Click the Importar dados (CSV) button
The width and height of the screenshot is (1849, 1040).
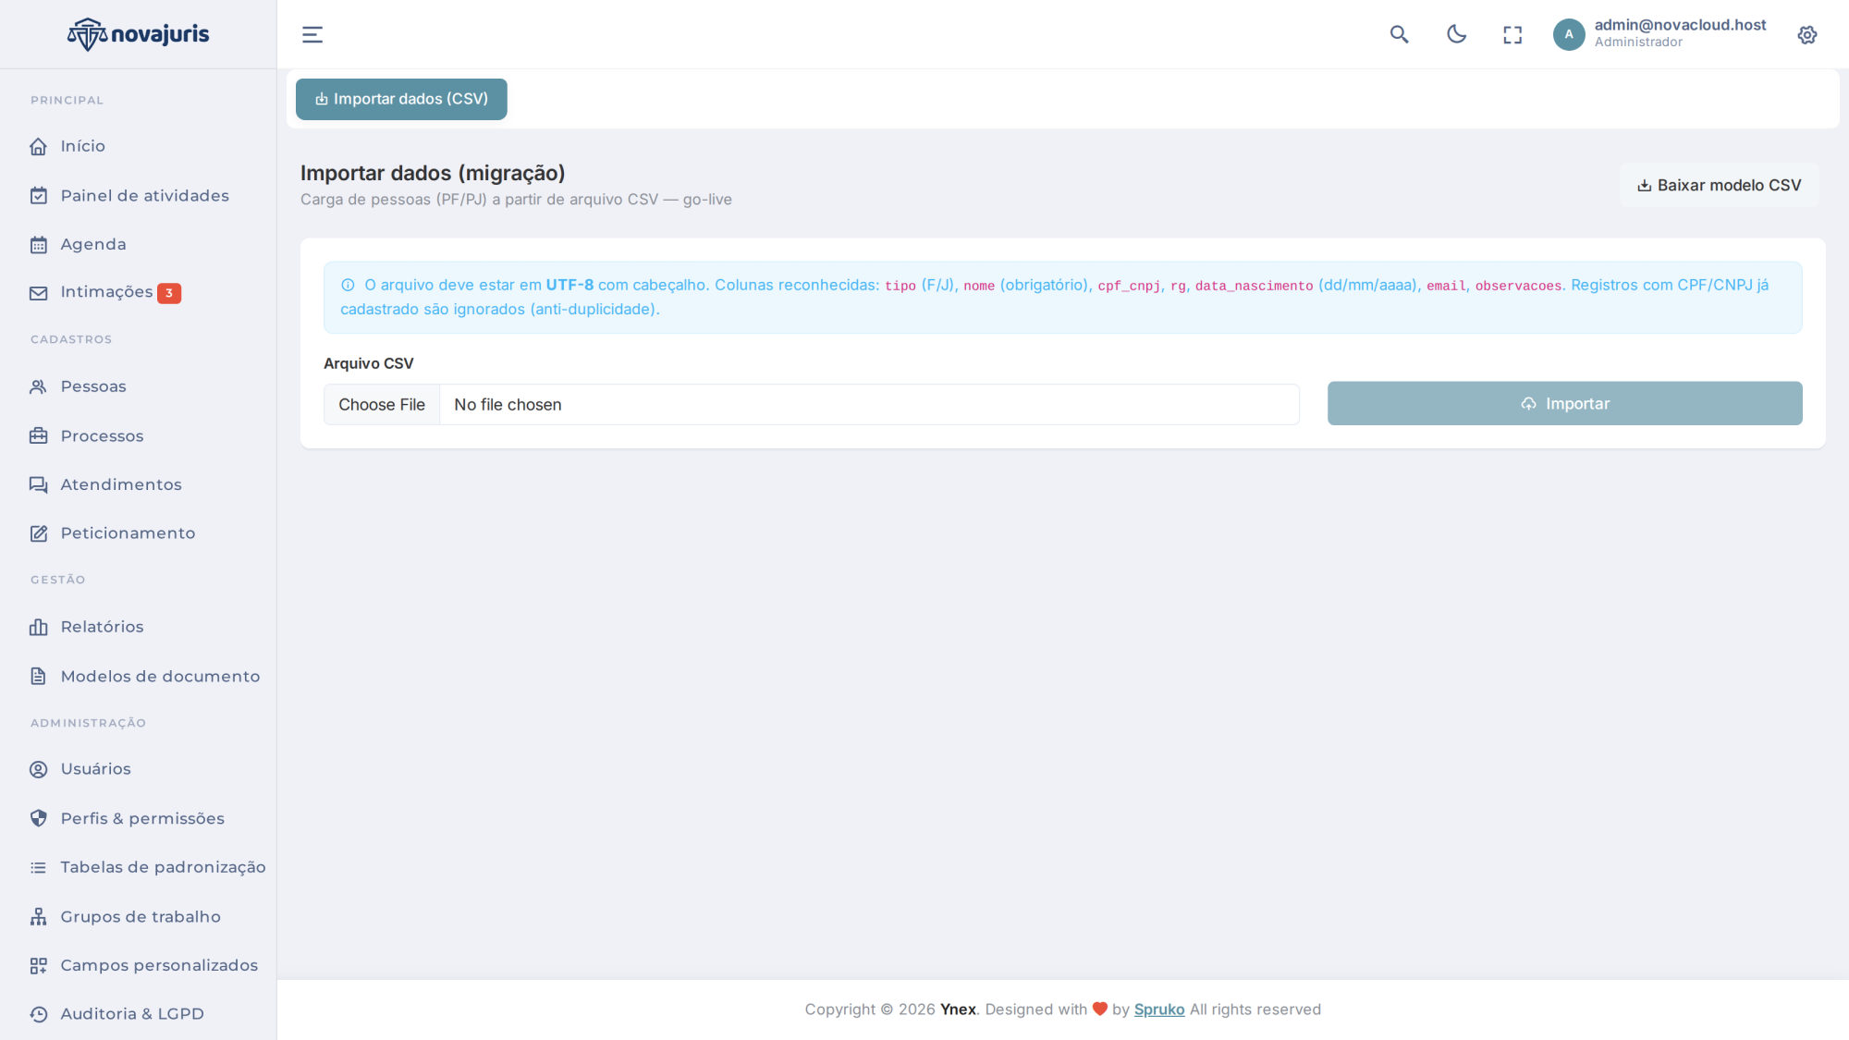click(401, 99)
